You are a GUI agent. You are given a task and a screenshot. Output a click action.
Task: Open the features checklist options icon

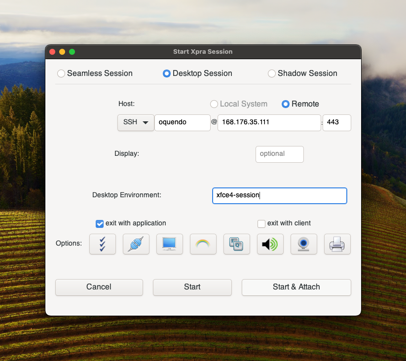click(x=103, y=244)
